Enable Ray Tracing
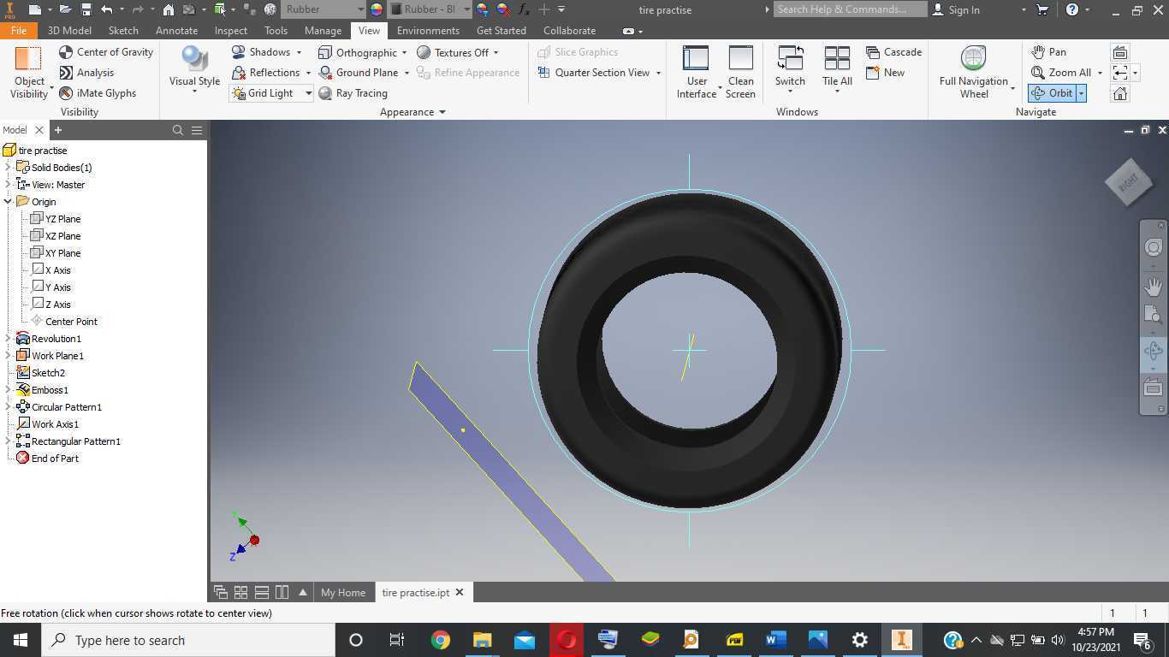1169x657 pixels. [353, 93]
